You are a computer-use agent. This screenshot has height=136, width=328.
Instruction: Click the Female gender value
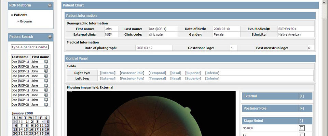click(218, 35)
